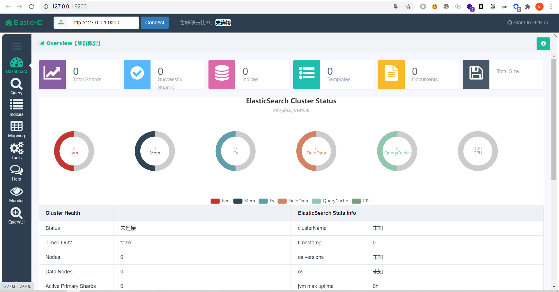This screenshot has width=559, height=292.
Task: Open the Chrome three-dot menu
Action: tap(551, 6)
